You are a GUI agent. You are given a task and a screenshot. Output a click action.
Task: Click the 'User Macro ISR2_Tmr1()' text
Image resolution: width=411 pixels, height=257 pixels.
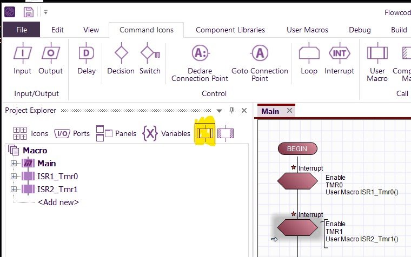click(x=362, y=239)
